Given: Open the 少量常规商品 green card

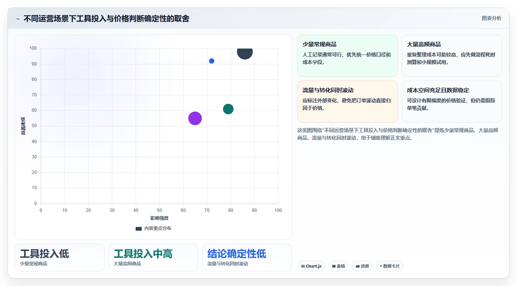Looking at the screenshot, I should (347, 56).
